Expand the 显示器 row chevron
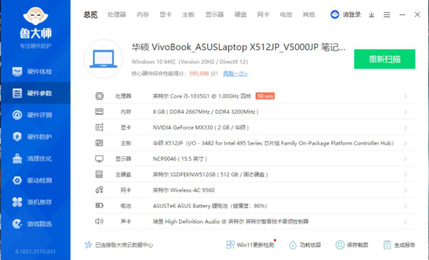Screen dimensions: 429x260 (405, 159)
